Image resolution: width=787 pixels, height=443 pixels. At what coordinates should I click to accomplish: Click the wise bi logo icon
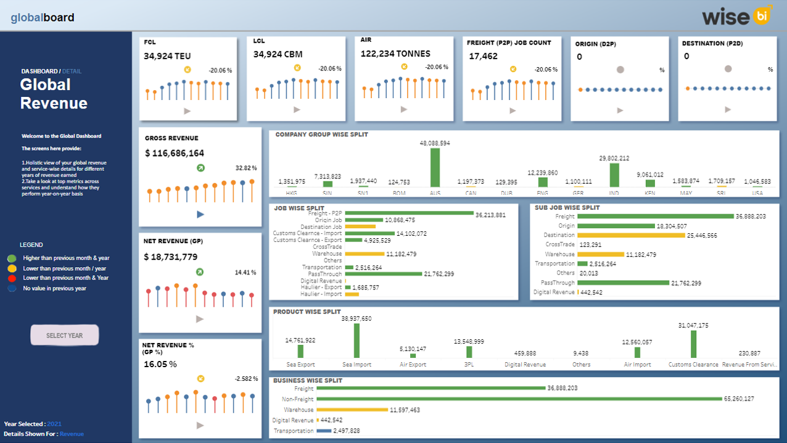tap(763, 15)
